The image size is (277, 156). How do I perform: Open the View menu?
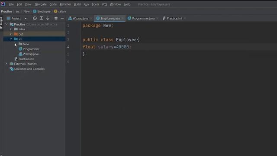[28, 4]
